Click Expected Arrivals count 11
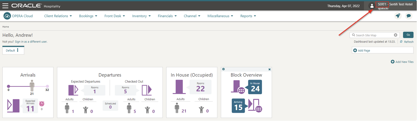The image size is (419, 121). (30, 109)
